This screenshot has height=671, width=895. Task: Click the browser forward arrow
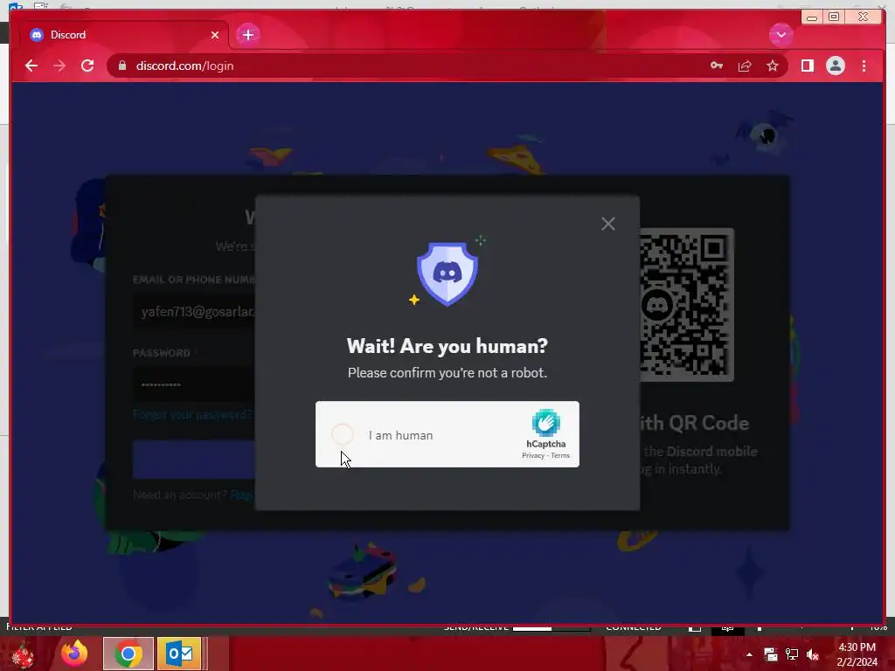[59, 66]
